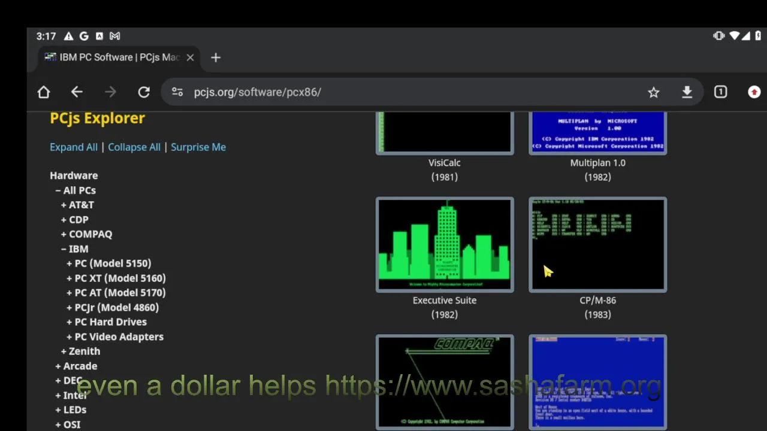Image resolution: width=767 pixels, height=431 pixels.
Task: Expand the COMPAQ tree node
Action: [x=86, y=234]
